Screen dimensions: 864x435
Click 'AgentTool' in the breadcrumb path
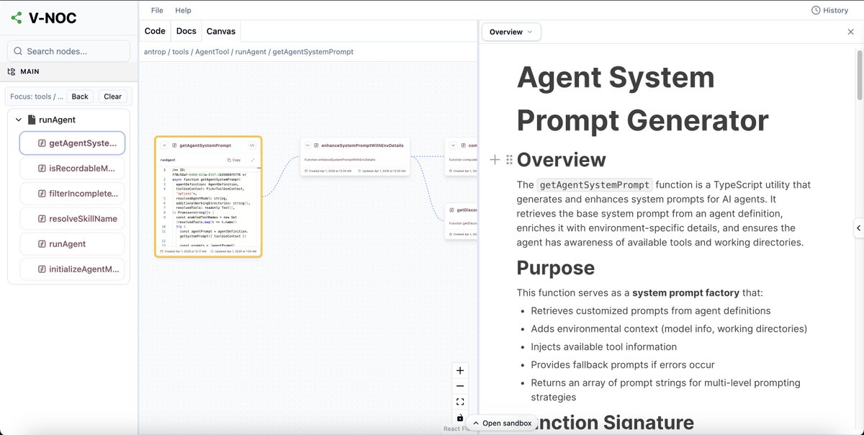(x=211, y=52)
